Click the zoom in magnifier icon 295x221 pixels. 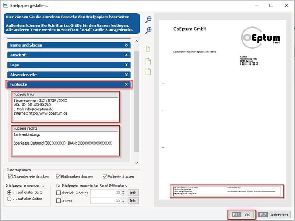coord(148,30)
